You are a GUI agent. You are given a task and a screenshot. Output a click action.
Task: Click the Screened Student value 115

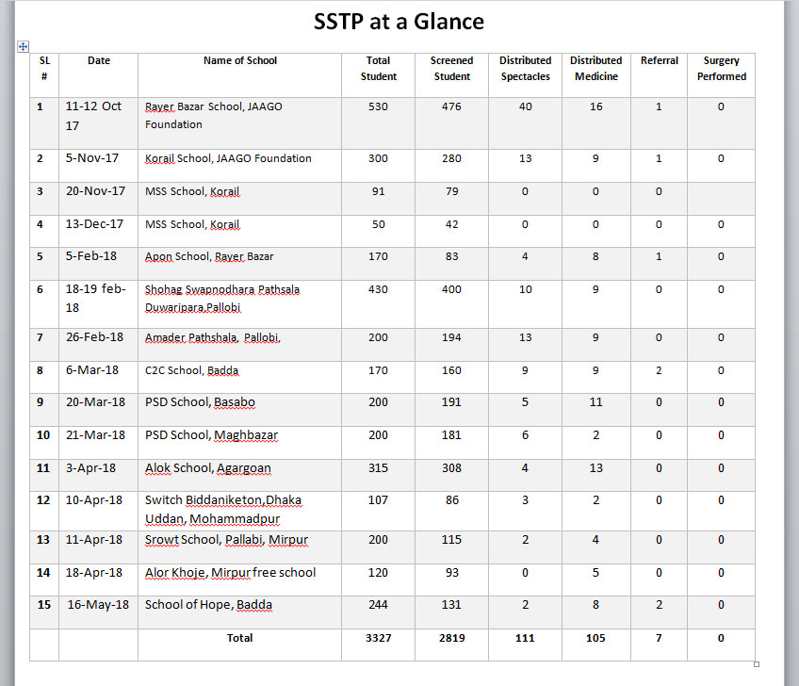tap(451, 540)
